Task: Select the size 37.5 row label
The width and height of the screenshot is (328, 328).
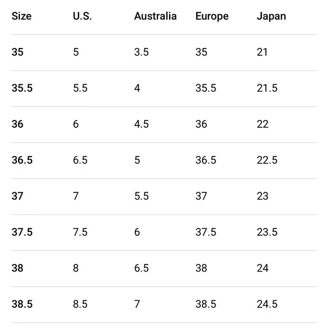Action: pyautogui.click(x=22, y=232)
